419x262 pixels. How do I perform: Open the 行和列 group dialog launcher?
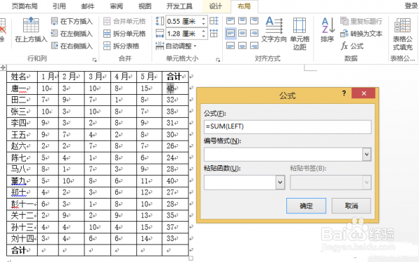[x=94, y=60]
